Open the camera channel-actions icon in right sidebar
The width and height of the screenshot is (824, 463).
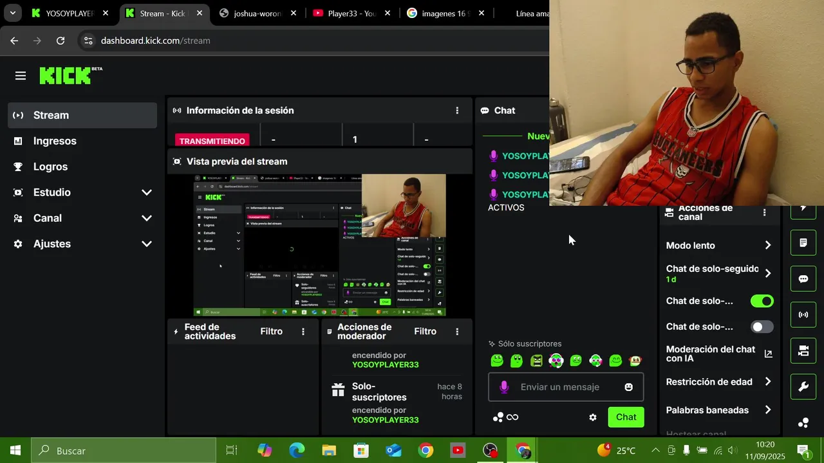click(803, 351)
